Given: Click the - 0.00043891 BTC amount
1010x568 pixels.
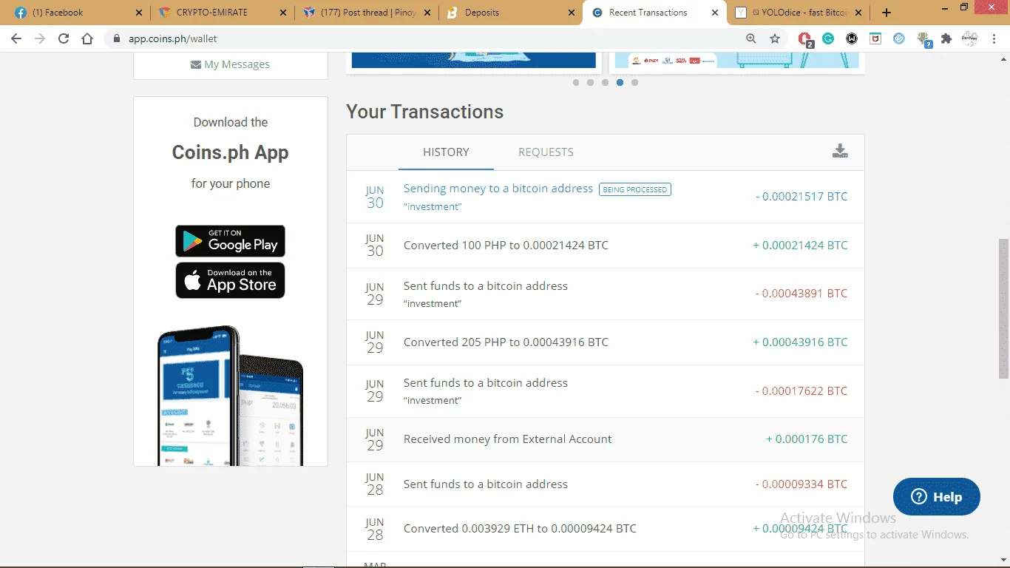Looking at the screenshot, I should pyautogui.click(x=801, y=294).
